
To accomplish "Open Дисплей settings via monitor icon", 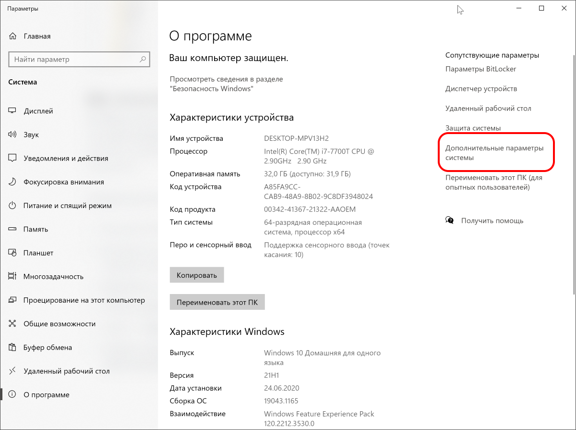I will click(x=12, y=111).
